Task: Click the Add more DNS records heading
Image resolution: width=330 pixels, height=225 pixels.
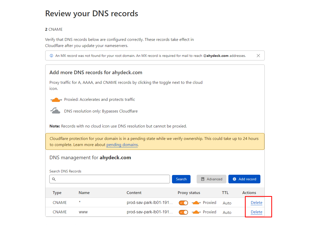Action: click(x=96, y=73)
